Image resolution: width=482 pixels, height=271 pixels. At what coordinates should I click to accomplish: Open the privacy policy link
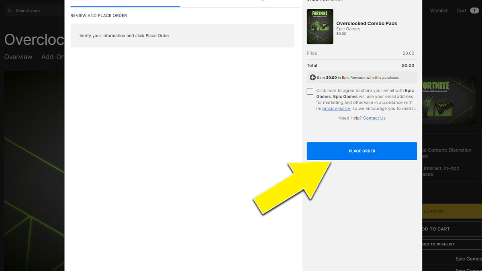click(x=336, y=108)
